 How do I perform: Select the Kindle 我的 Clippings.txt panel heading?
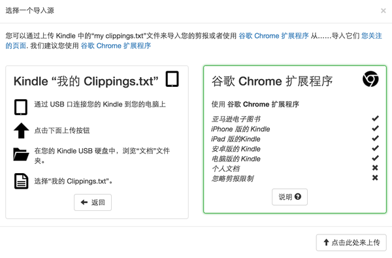(x=86, y=81)
